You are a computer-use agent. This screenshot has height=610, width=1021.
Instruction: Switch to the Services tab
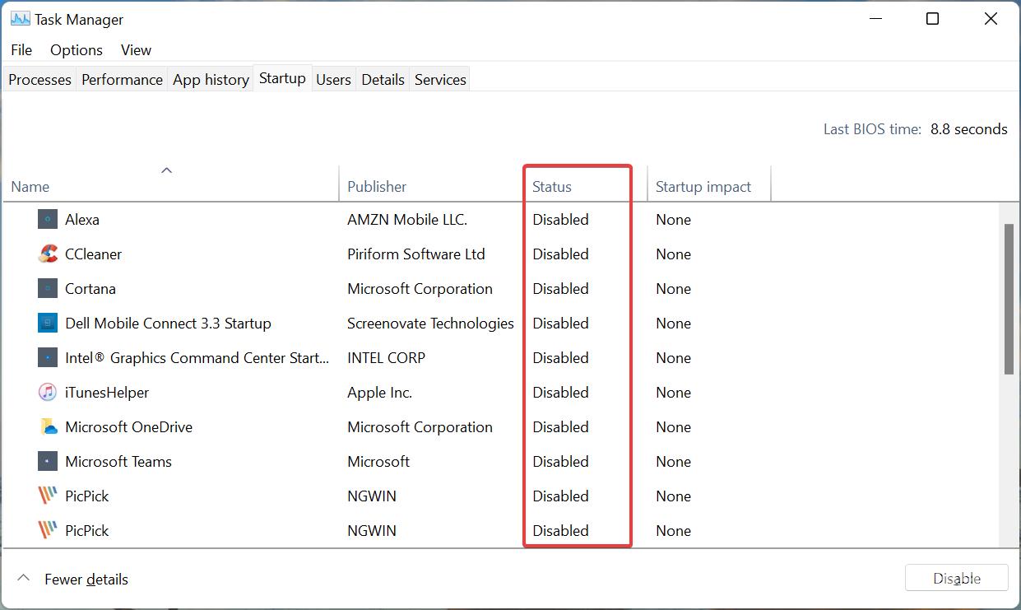coord(440,80)
